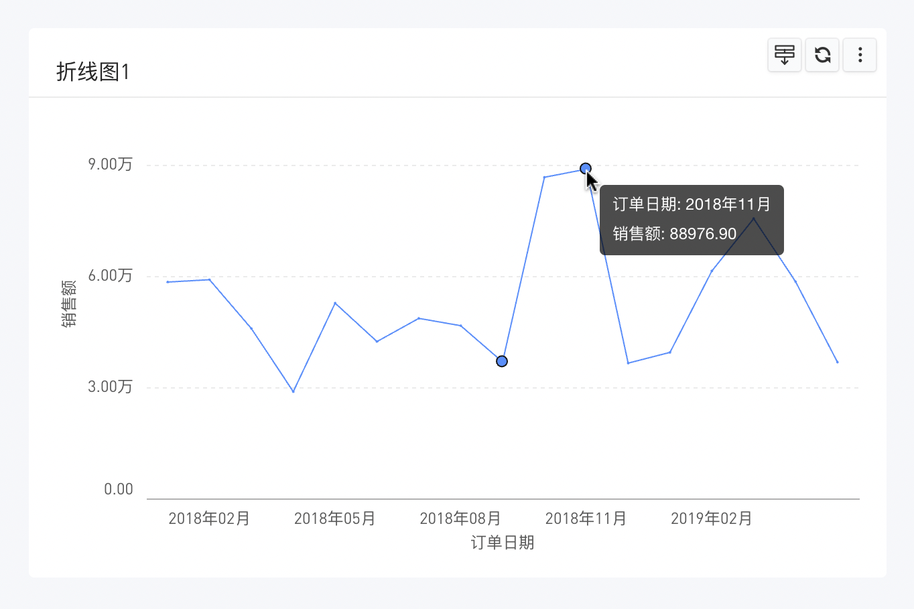Screen dimensions: 914x609
Task: Click the lowest data point on the line
Action: pyautogui.click(x=293, y=391)
